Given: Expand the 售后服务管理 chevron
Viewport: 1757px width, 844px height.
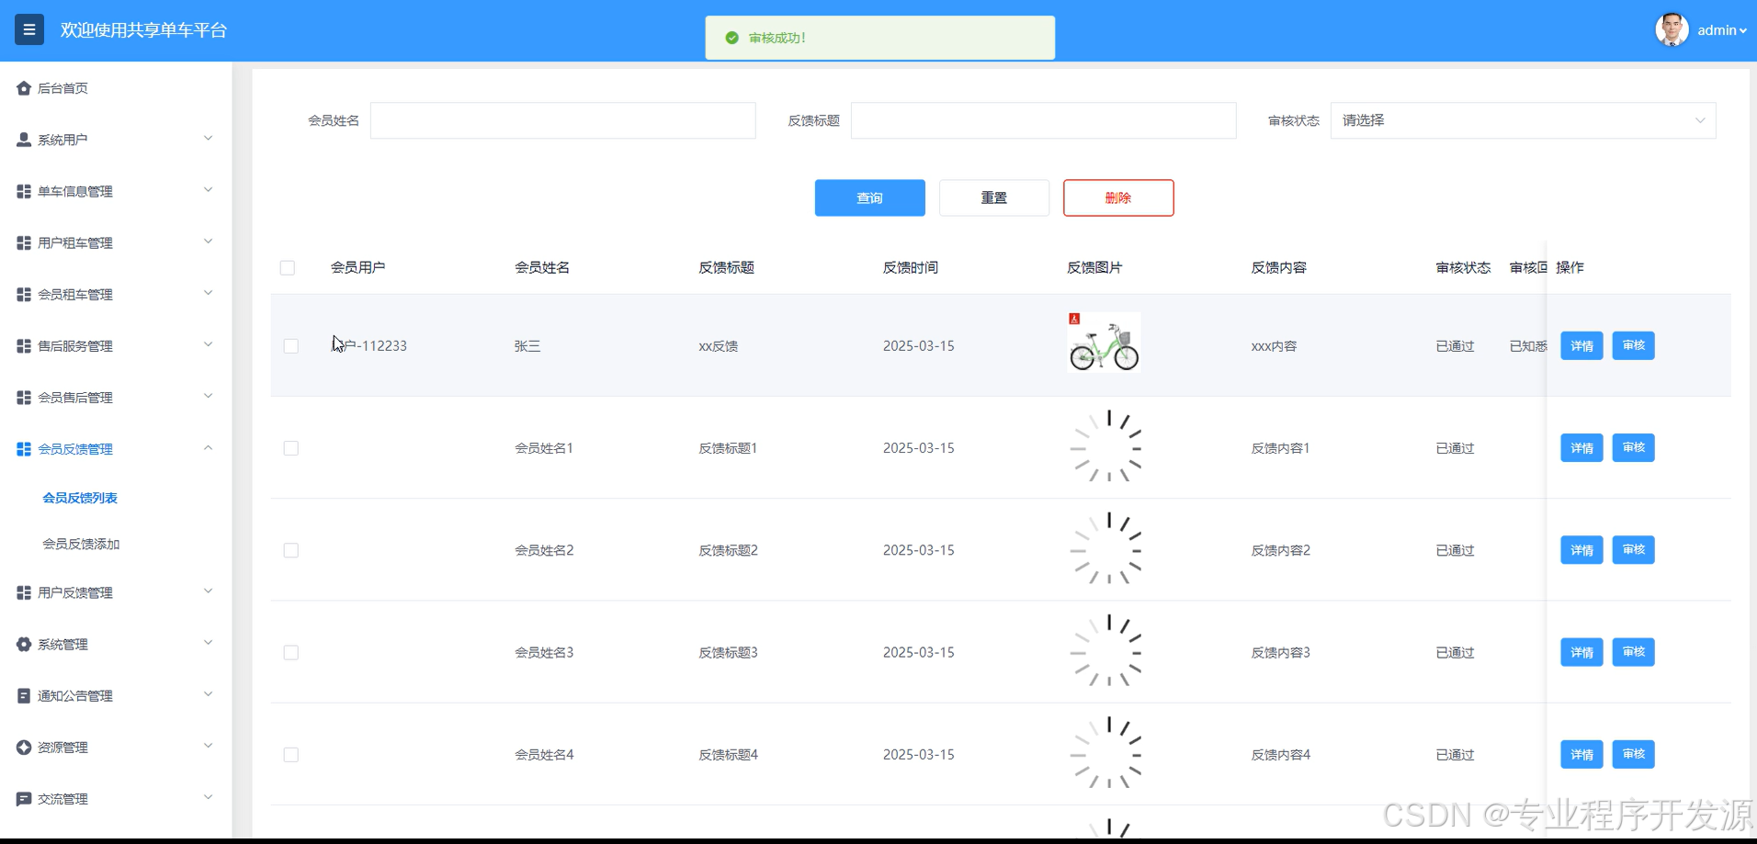Looking at the screenshot, I should click(x=208, y=344).
